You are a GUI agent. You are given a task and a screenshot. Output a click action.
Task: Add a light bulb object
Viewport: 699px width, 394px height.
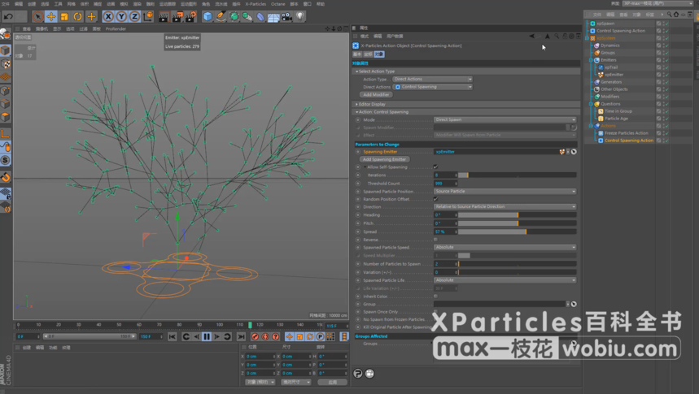pyautogui.click(x=300, y=17)
